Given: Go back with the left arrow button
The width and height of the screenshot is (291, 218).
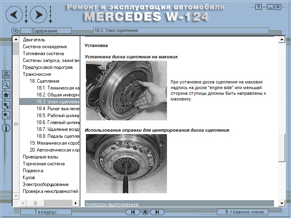Looking at the screenshot, I should [x=14, y=15].
